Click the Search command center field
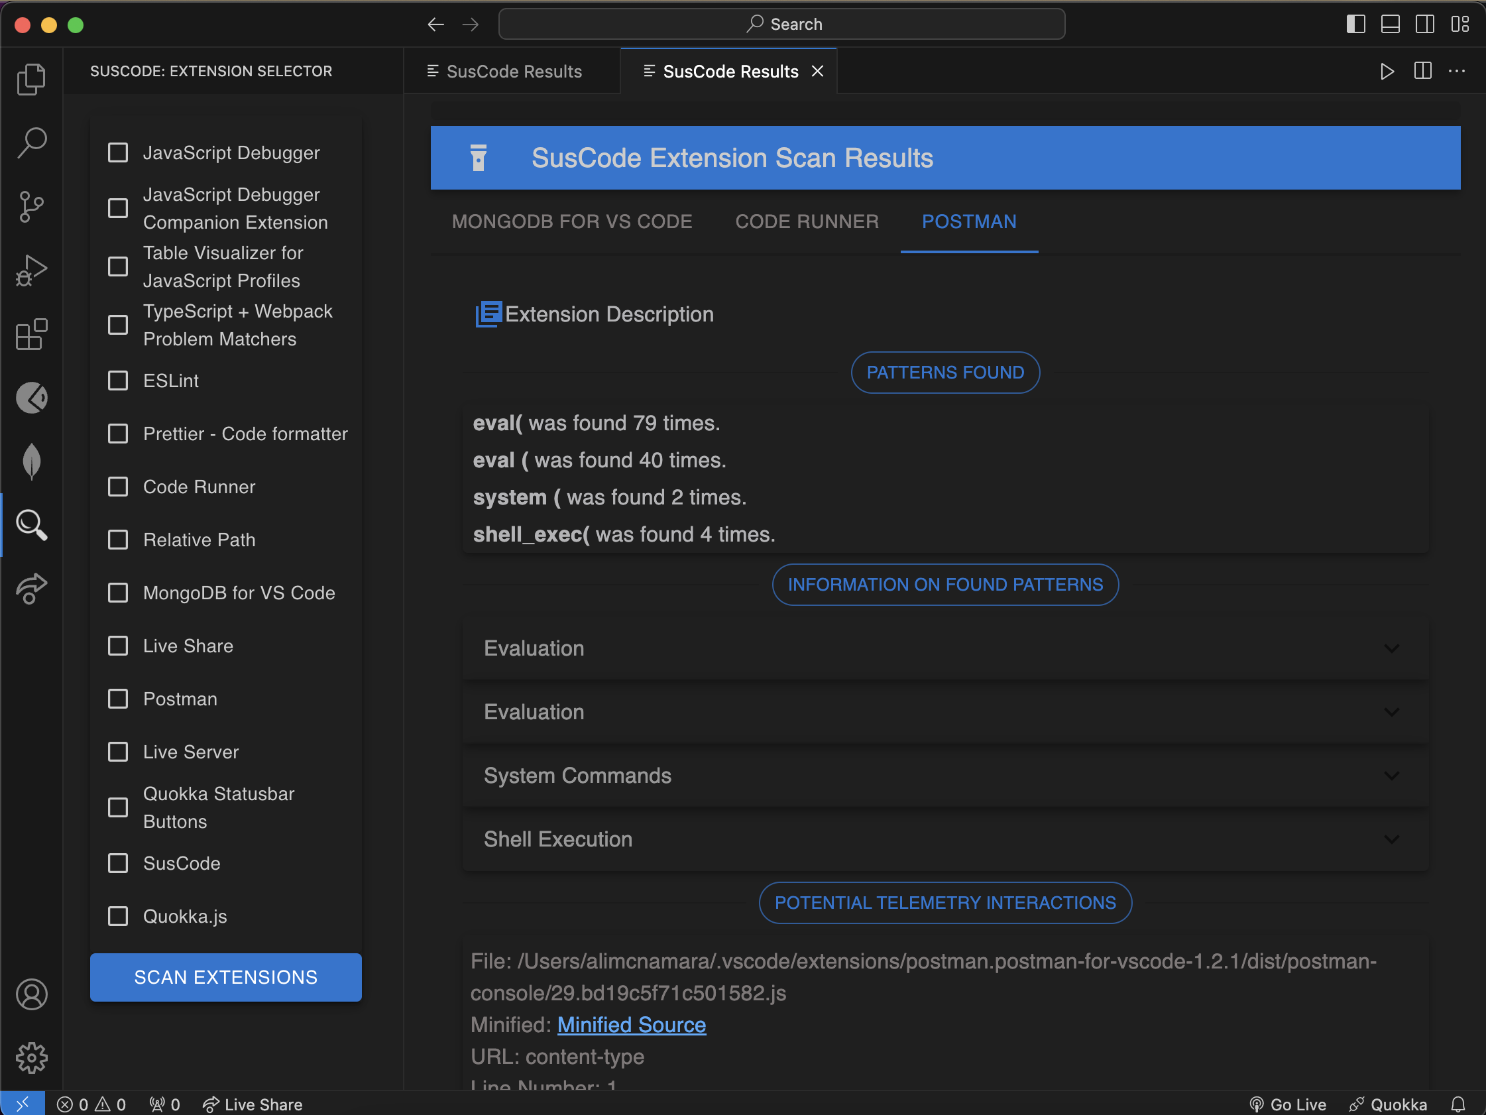 point(781,24)
